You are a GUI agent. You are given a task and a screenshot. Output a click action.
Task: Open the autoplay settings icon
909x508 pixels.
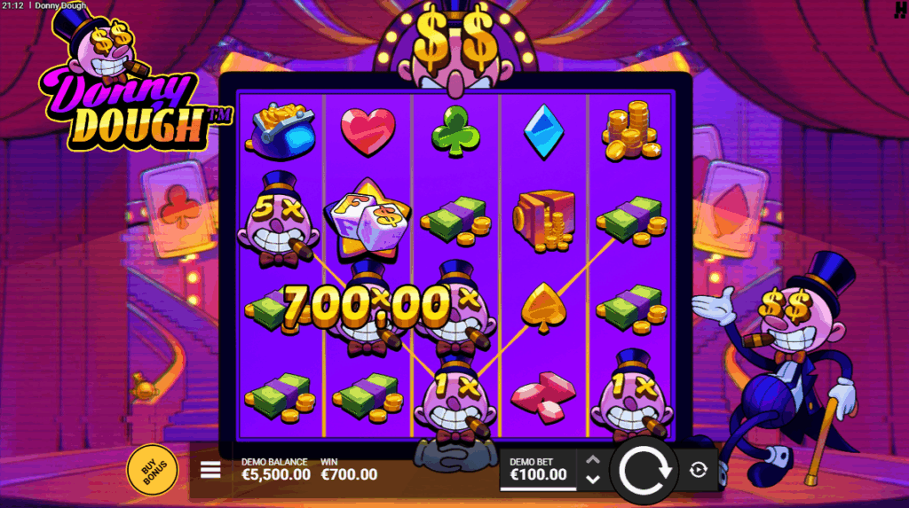pos(698,470)
